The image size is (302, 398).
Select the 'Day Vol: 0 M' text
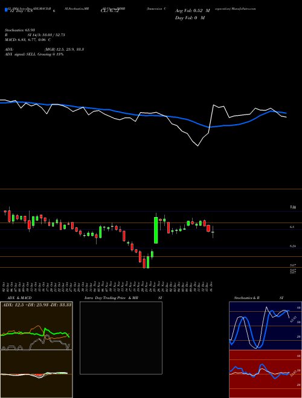click(x=190, y=18)
